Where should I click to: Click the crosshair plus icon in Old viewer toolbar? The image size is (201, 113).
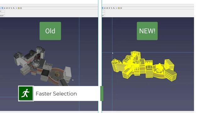point(16,8)
